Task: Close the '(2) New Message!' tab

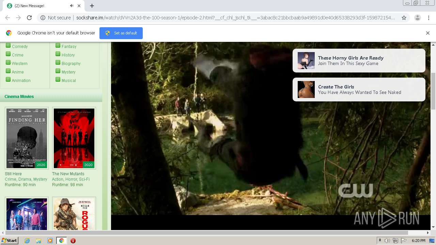Action: (79, 6)
